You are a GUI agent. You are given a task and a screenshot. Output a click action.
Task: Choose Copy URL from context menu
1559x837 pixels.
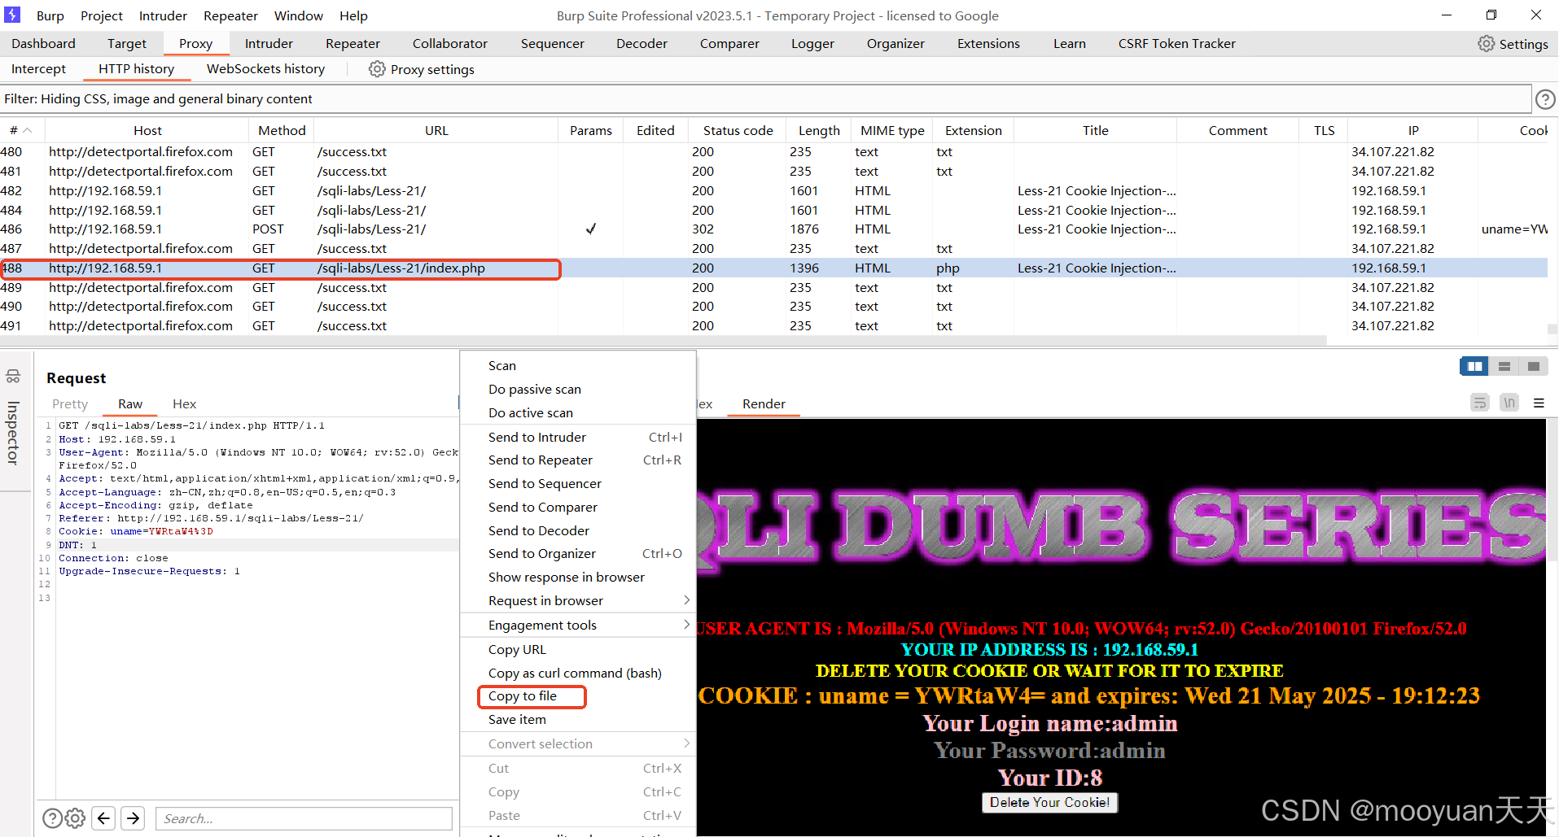point(578,649)
